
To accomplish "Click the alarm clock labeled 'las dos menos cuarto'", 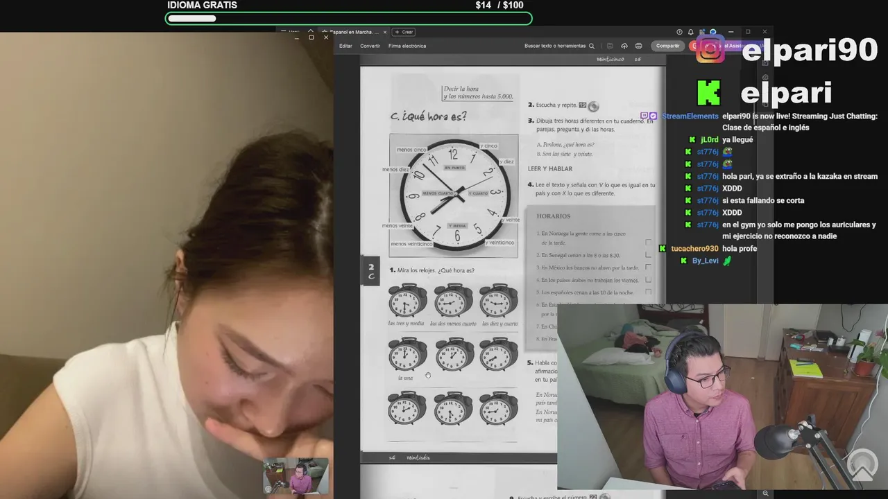I will click(x=453, y=300).
